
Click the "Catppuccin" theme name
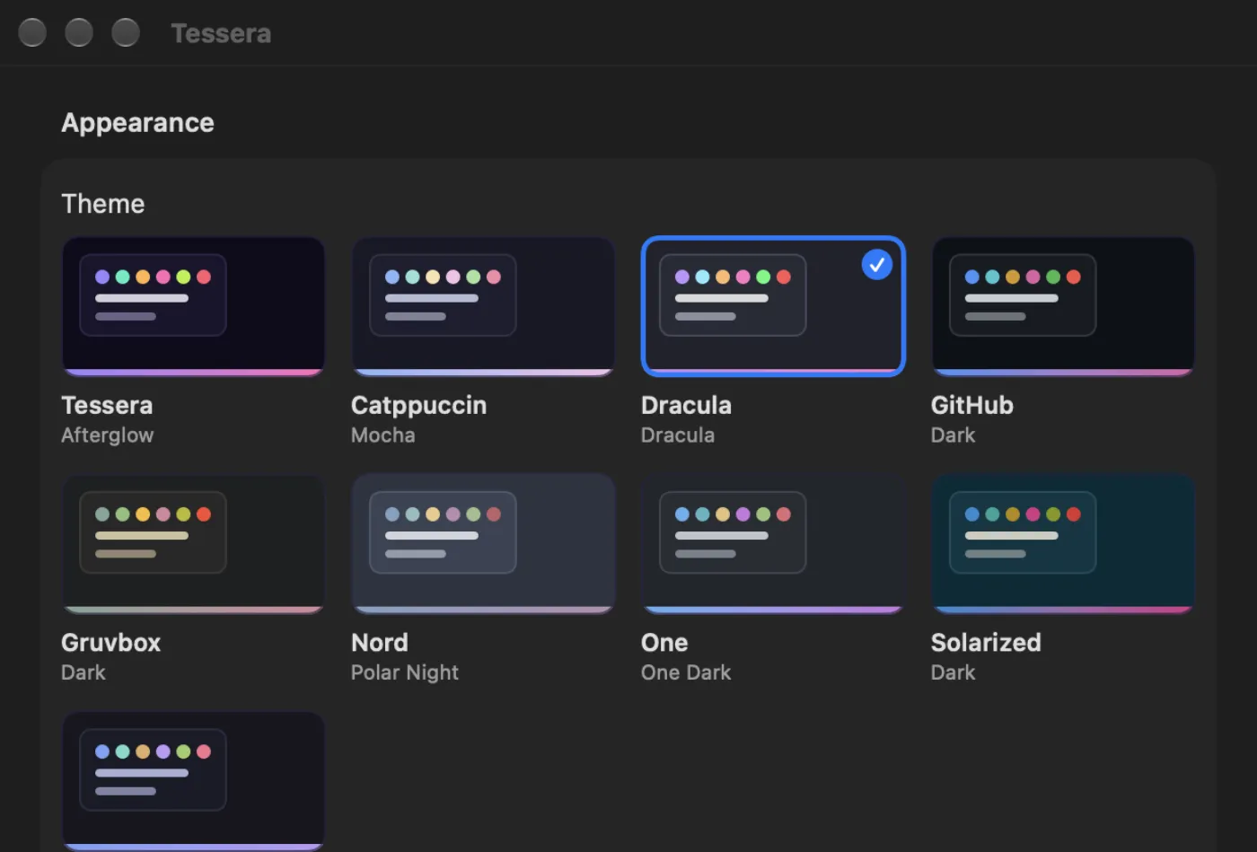pos(418,406)
